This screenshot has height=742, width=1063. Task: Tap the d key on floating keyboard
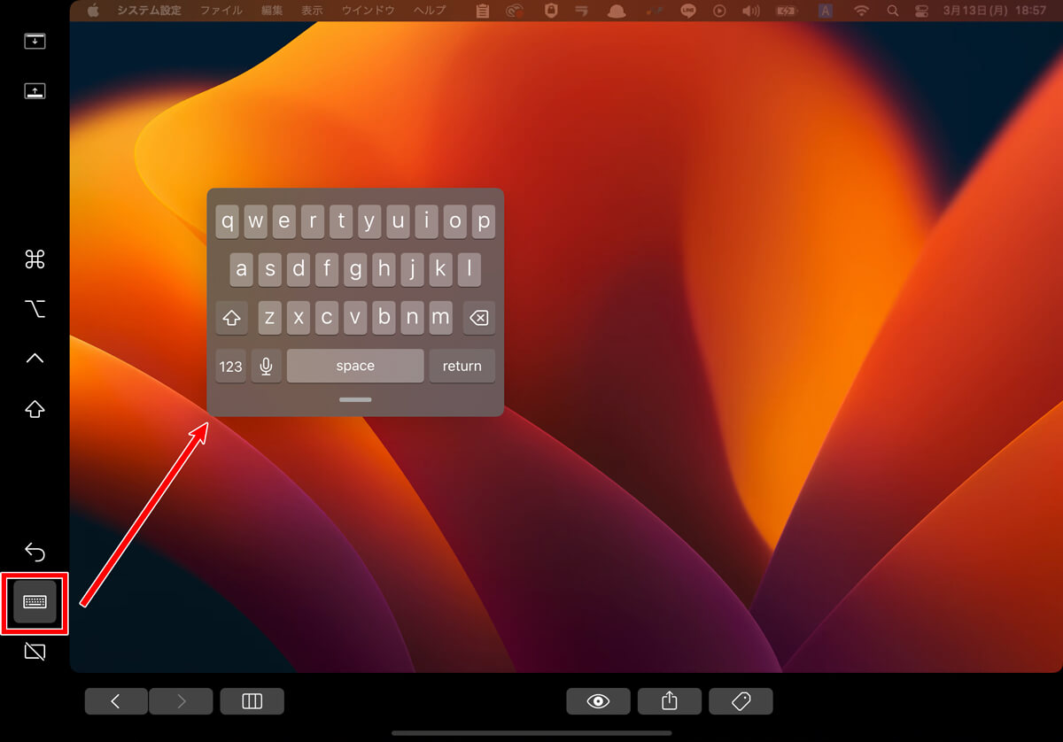click(299, 270)
